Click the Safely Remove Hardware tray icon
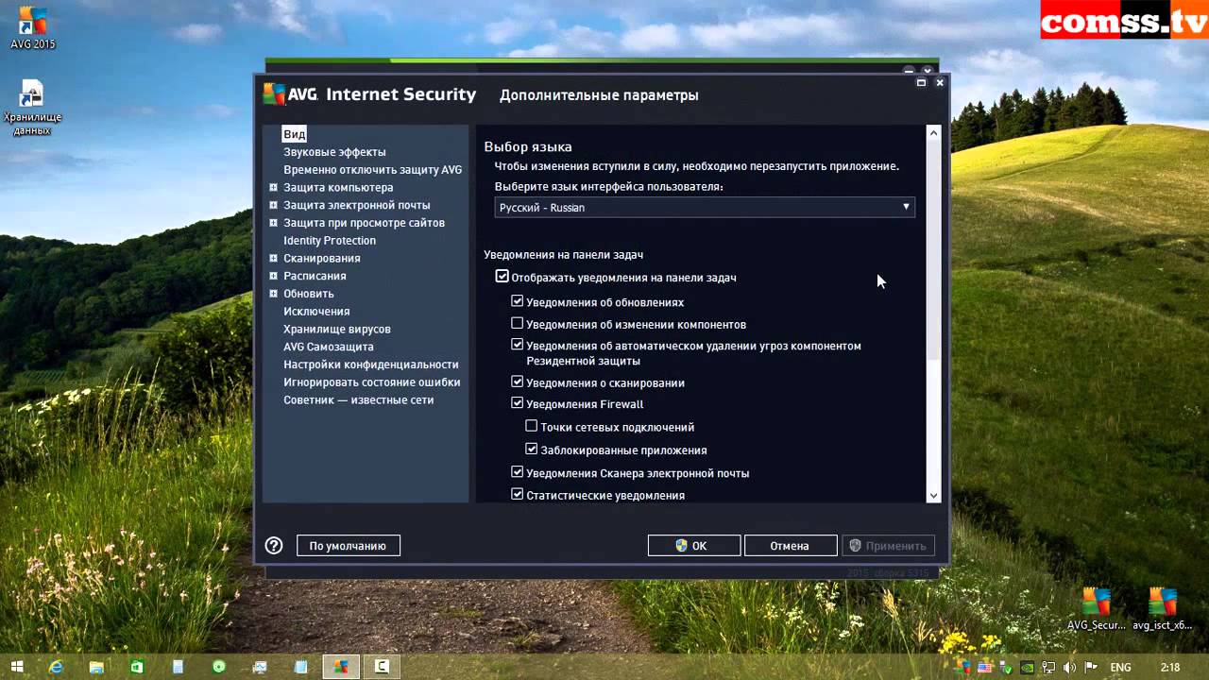Screen dimensions: 1209x680 [x=1007, y=667]
